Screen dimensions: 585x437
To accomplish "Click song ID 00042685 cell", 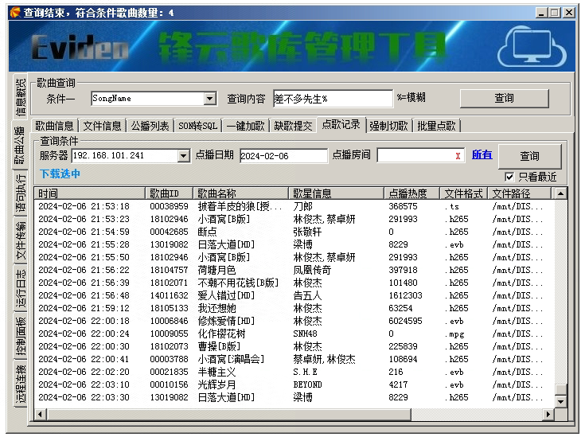I will point(169,232).
